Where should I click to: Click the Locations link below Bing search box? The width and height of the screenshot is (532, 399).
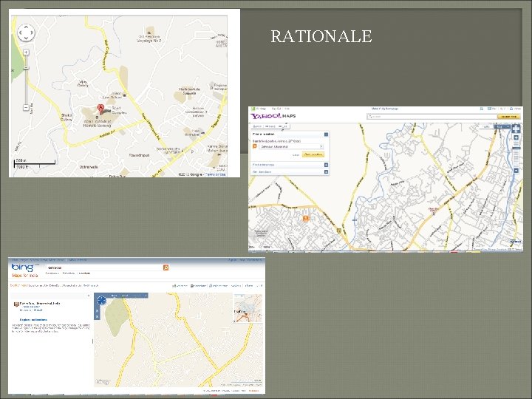pyautogui.click(x=84, y=273)
